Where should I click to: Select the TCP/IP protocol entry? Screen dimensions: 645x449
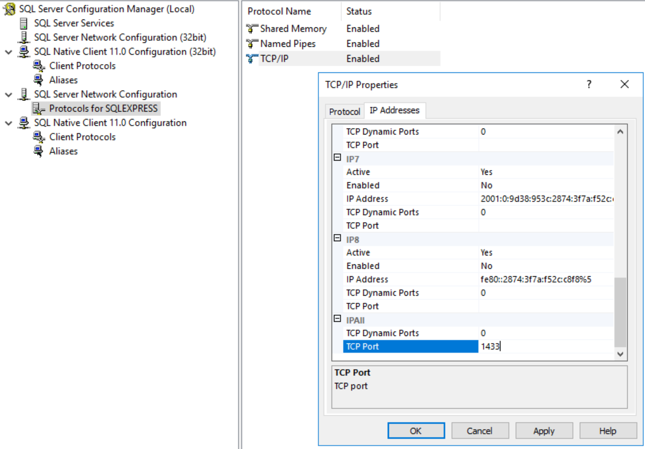click(x=274, y=58)
